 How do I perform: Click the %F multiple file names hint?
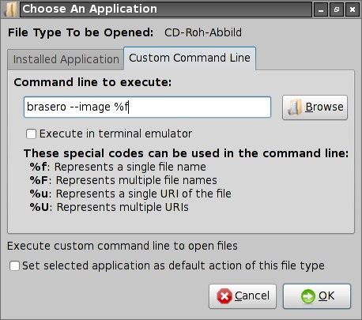(x=123, y=180)
